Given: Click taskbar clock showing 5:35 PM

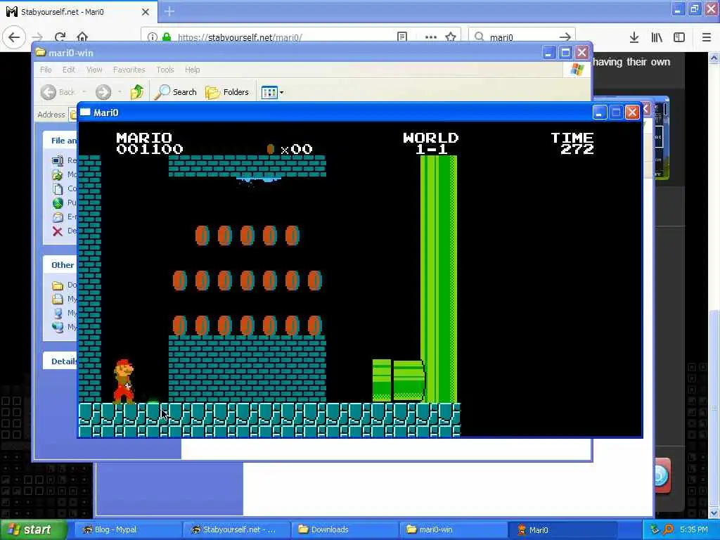Looking at the screenshot, I should [694, 529].
